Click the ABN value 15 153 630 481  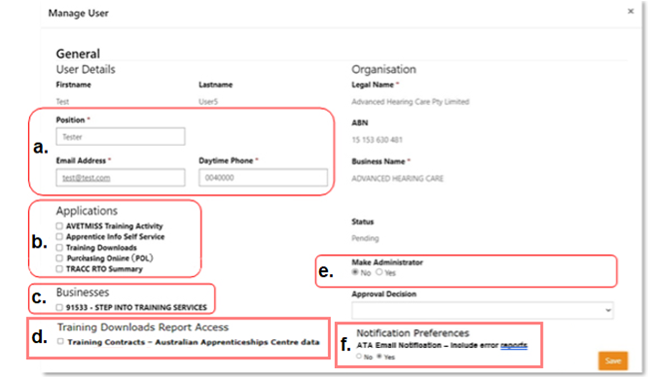tap(377, 140)
